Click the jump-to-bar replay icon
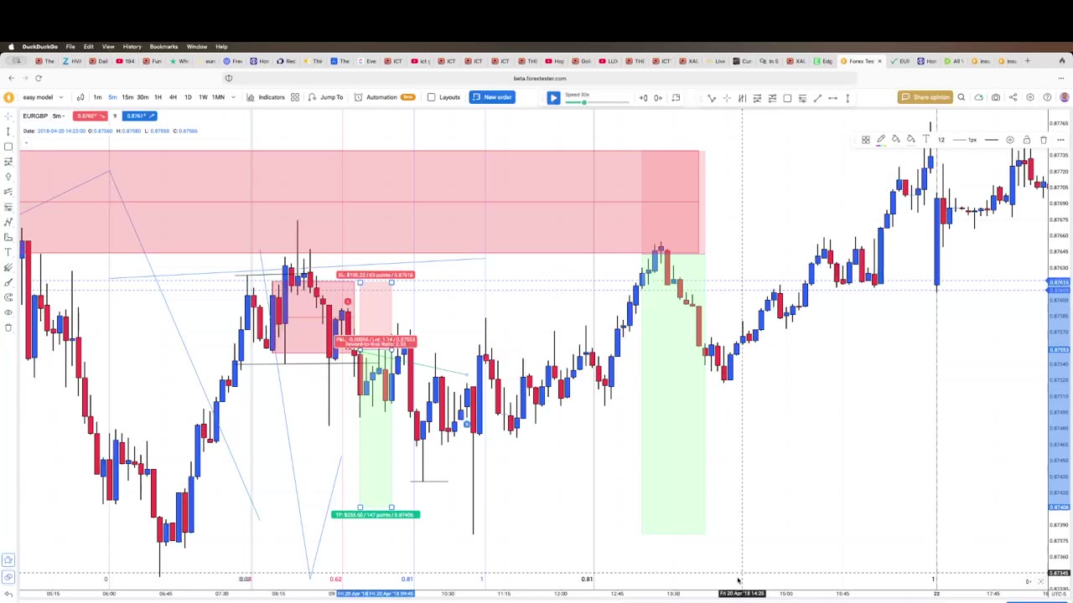The height and width of the screenshot is (603, 1073). (x=676, y=98)
